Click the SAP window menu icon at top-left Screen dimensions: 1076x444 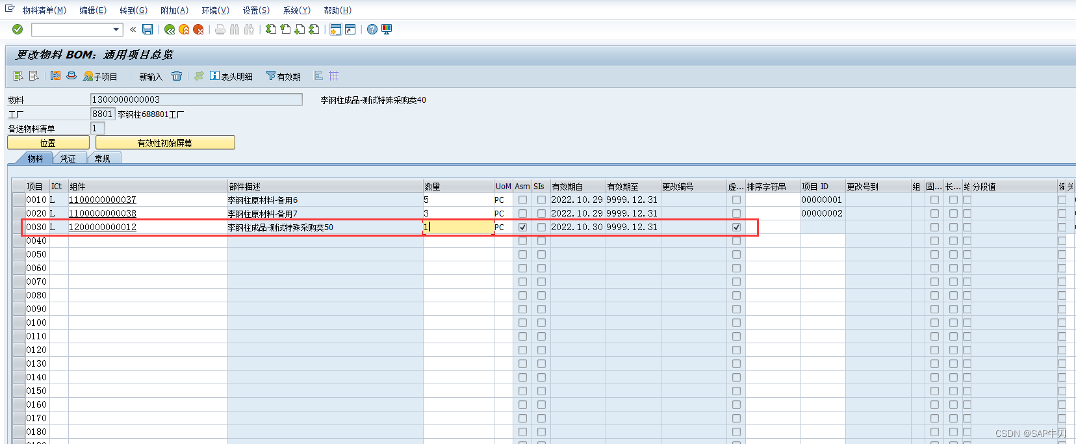[x=10, y=8]
